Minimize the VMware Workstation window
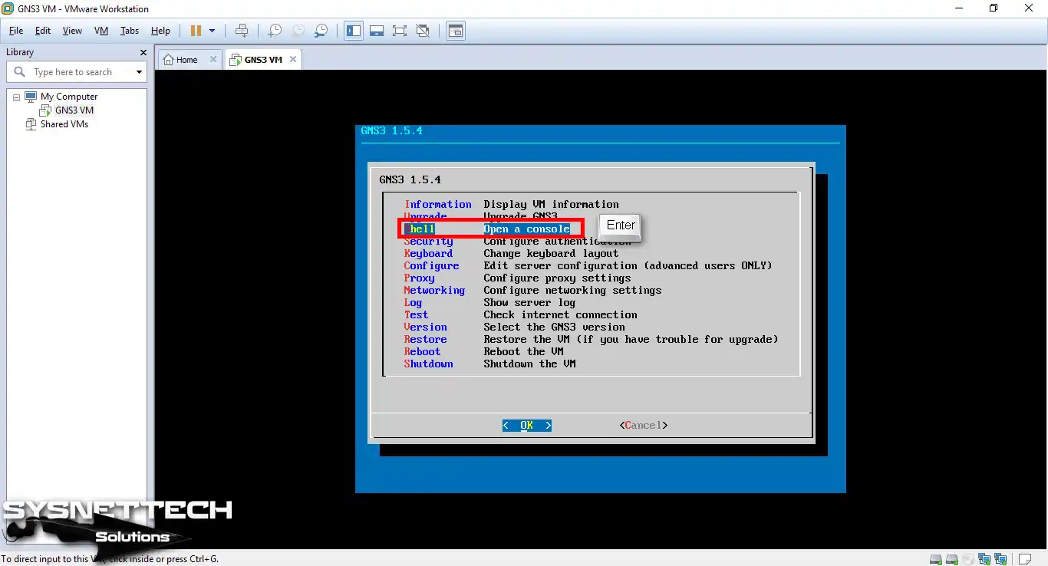 pos(959,8)
